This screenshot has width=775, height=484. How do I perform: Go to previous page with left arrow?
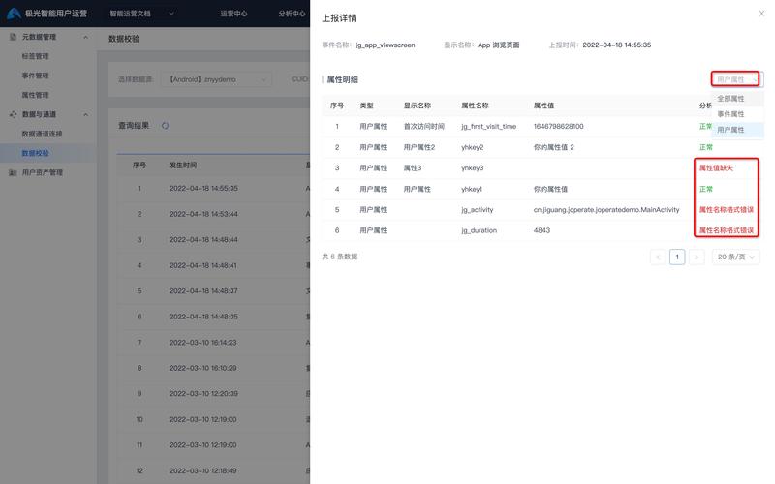coord(658,257)
